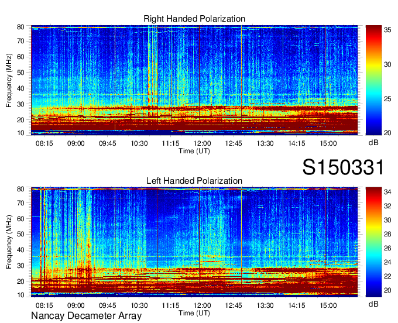Click the "Nancay Decameter Array" caption

(x=86, y=315)
